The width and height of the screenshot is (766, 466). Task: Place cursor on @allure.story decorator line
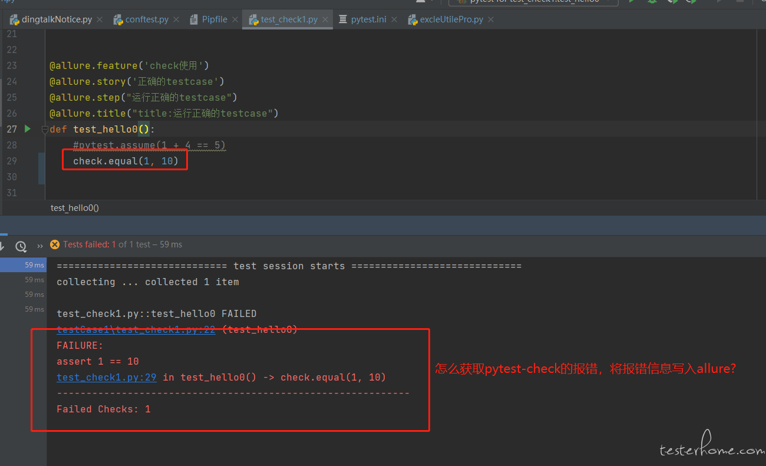[x=137, y=81]
